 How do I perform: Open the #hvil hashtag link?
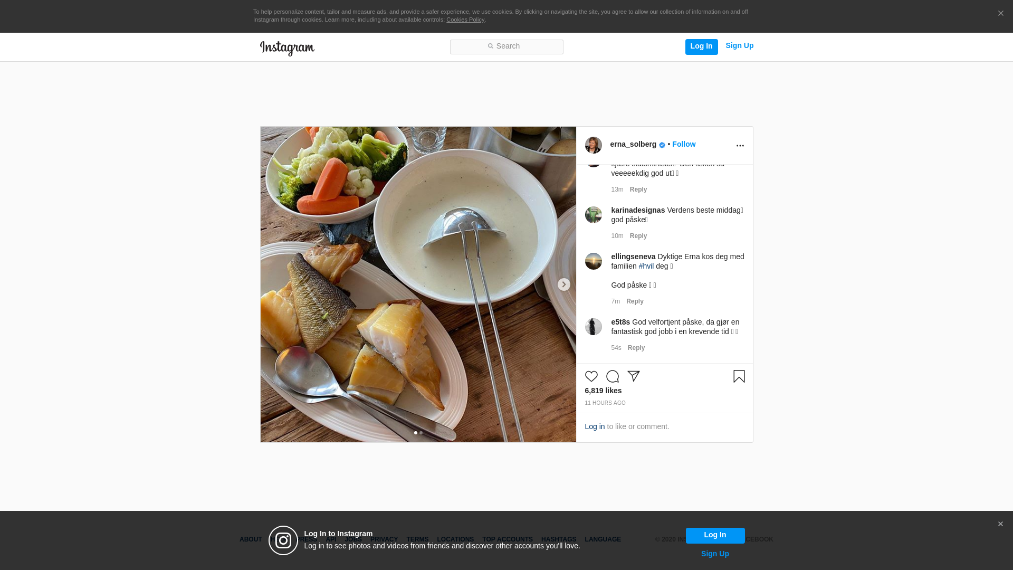(646, 266)
